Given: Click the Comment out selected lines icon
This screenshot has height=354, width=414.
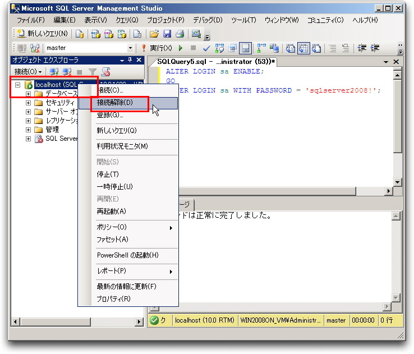Looking at the screenshot, I should tap(333, 48).
